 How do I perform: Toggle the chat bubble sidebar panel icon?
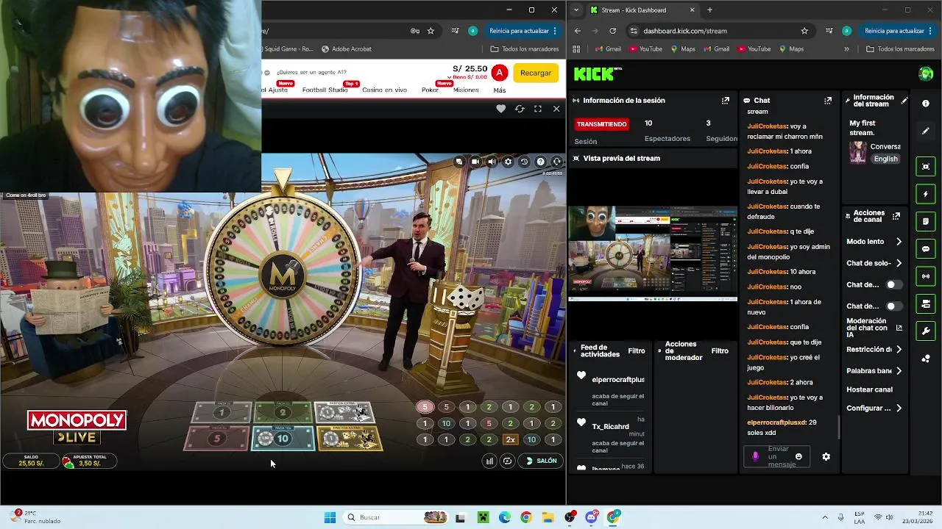pyautogui.click(x=926, y=249)
